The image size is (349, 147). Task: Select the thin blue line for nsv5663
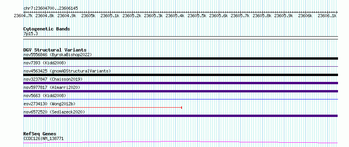point(180,99)
